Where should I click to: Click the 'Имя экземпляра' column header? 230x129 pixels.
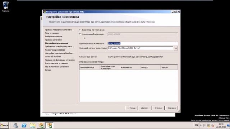[x=89, y=67]
